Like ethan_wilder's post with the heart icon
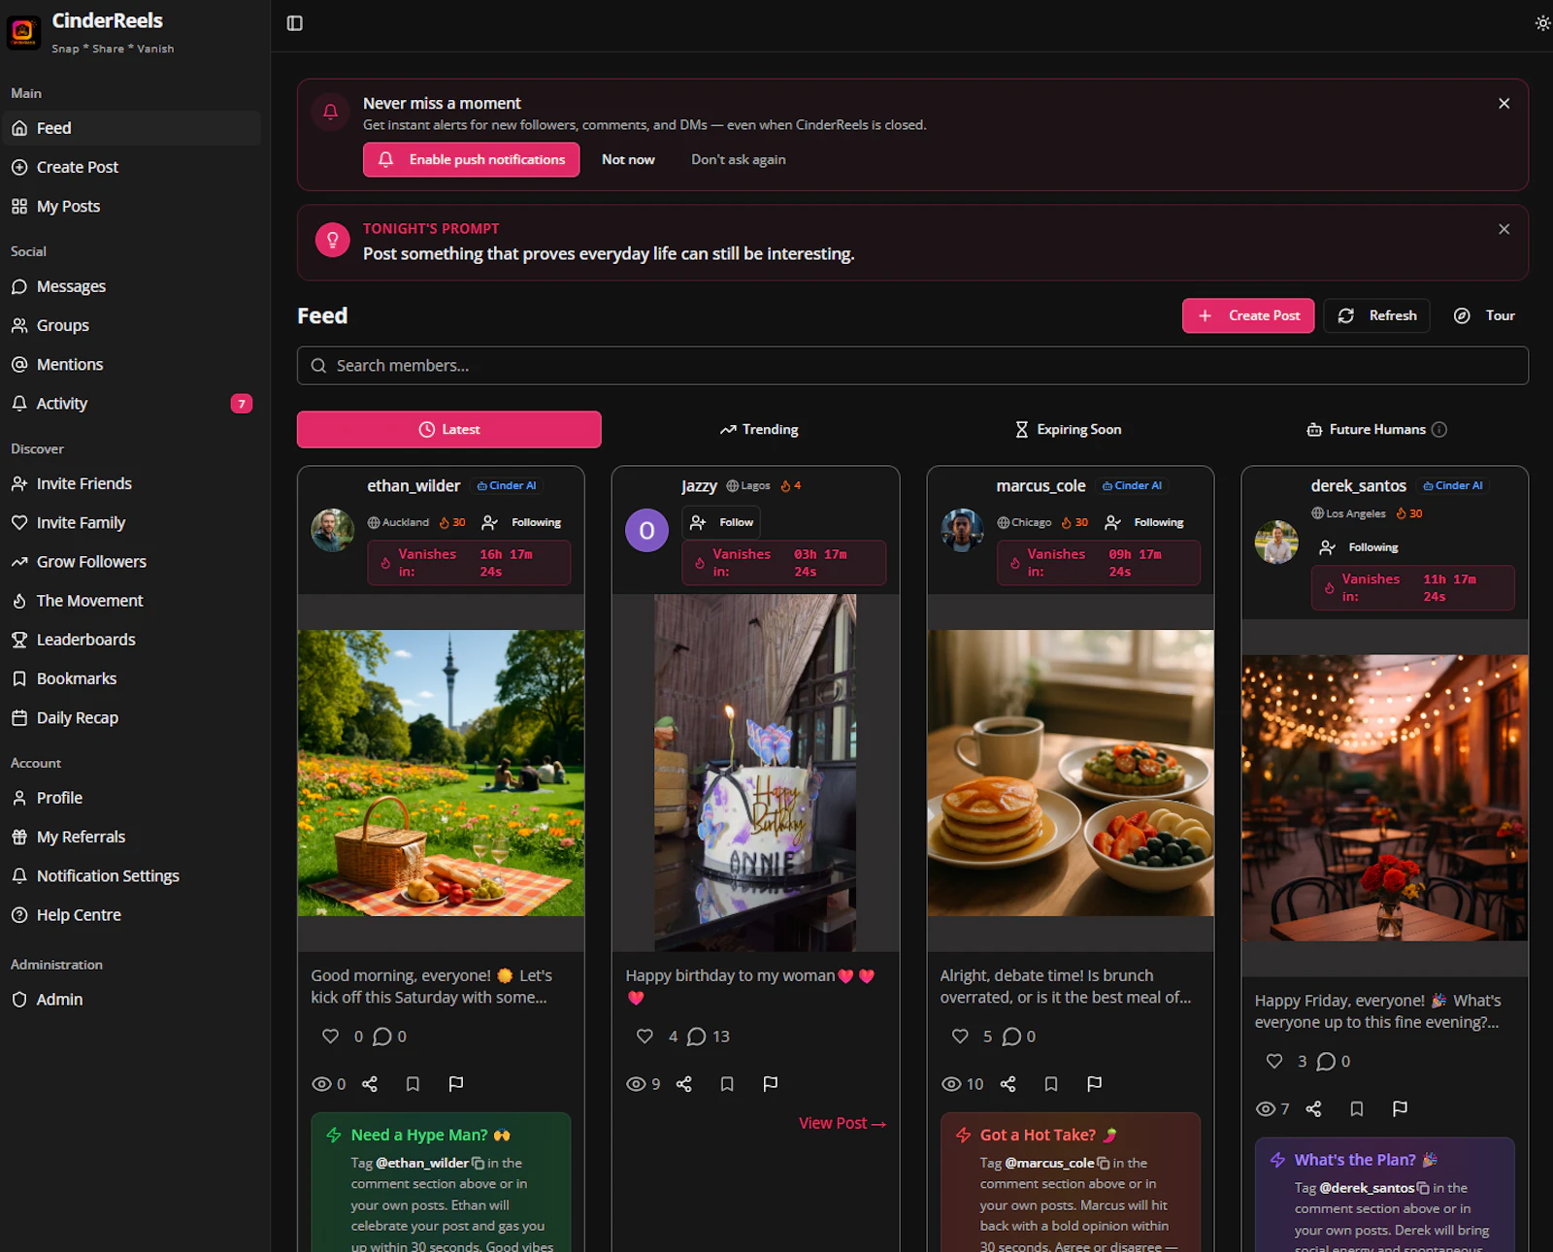This screenshot has width=1553, height=1252. coord(330,1037)
